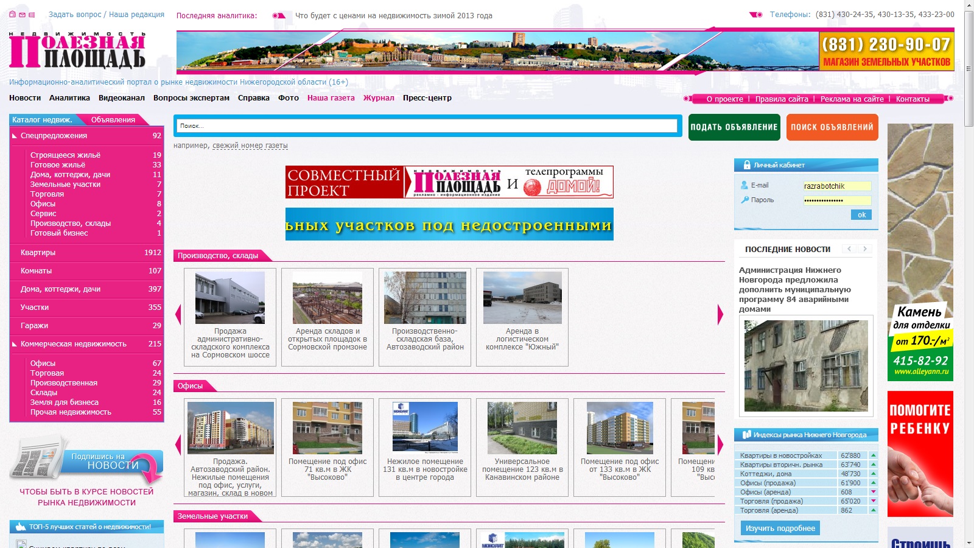Image resolution: width=974 pixels, height=548 pixels.
Task: Open the Полезная площадь site logo
Action: pyautogui.click(x=77, y=50)
